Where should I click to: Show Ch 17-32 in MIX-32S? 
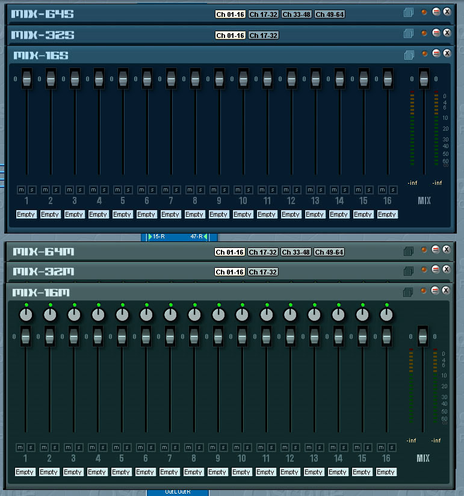coord(263,36)
